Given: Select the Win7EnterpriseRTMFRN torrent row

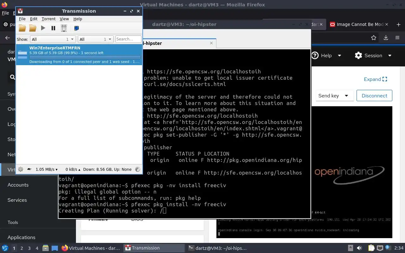Looking at the screenshot, I should 79,54.
